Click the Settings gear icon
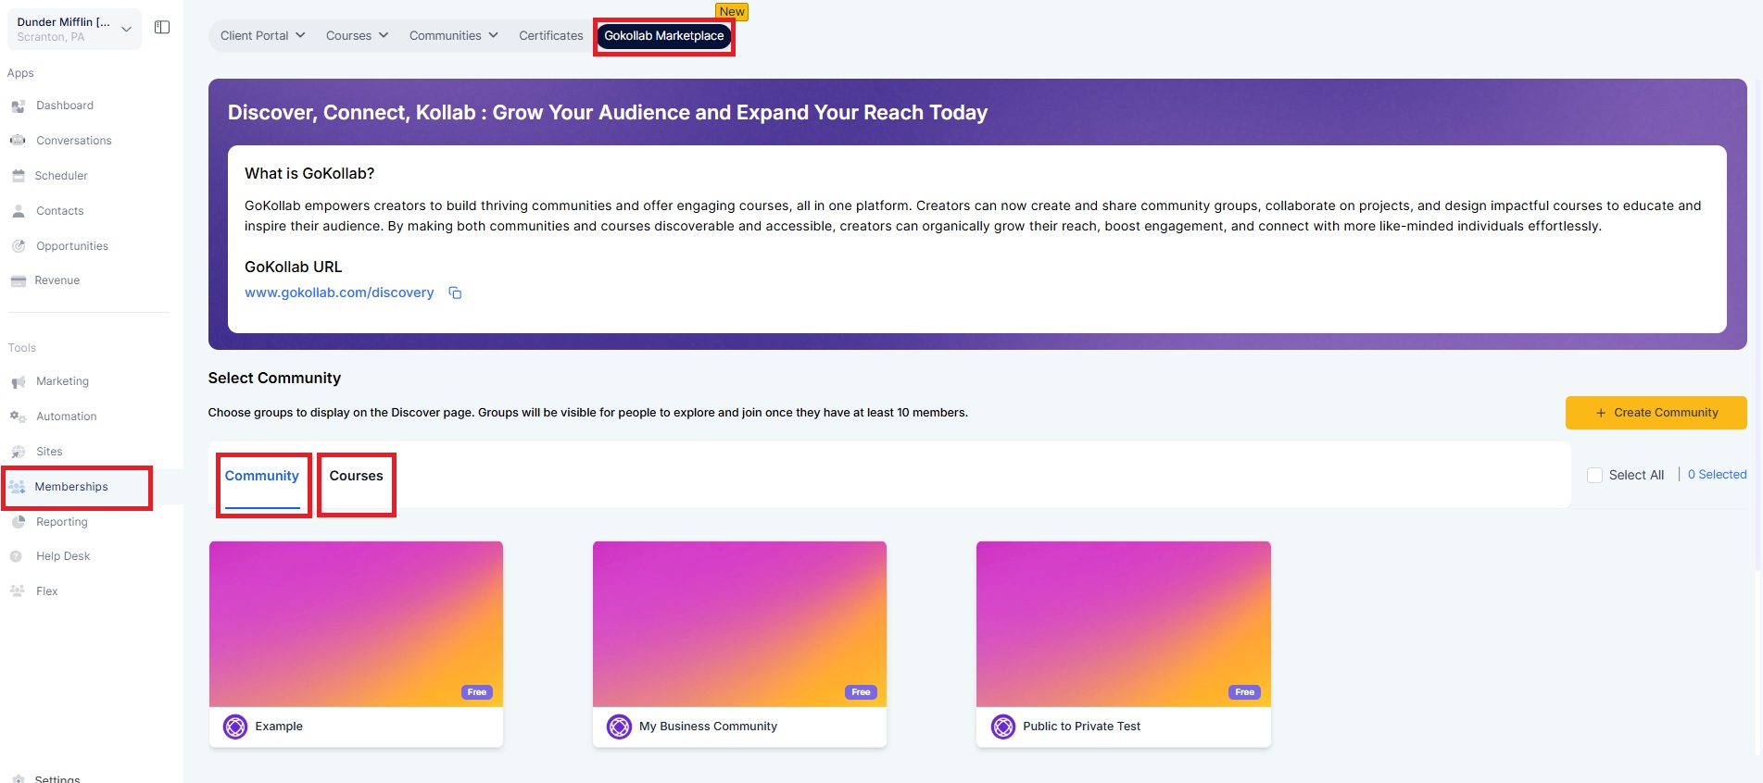 [18, 779]
